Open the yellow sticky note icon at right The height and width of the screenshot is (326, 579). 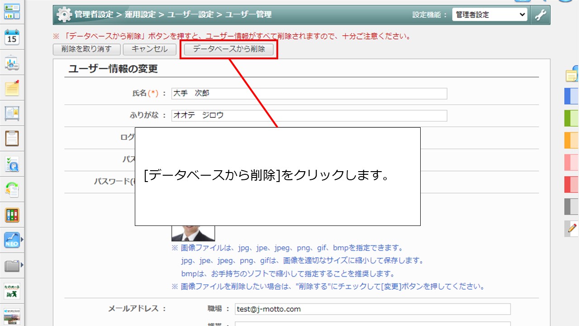[572, 75]
